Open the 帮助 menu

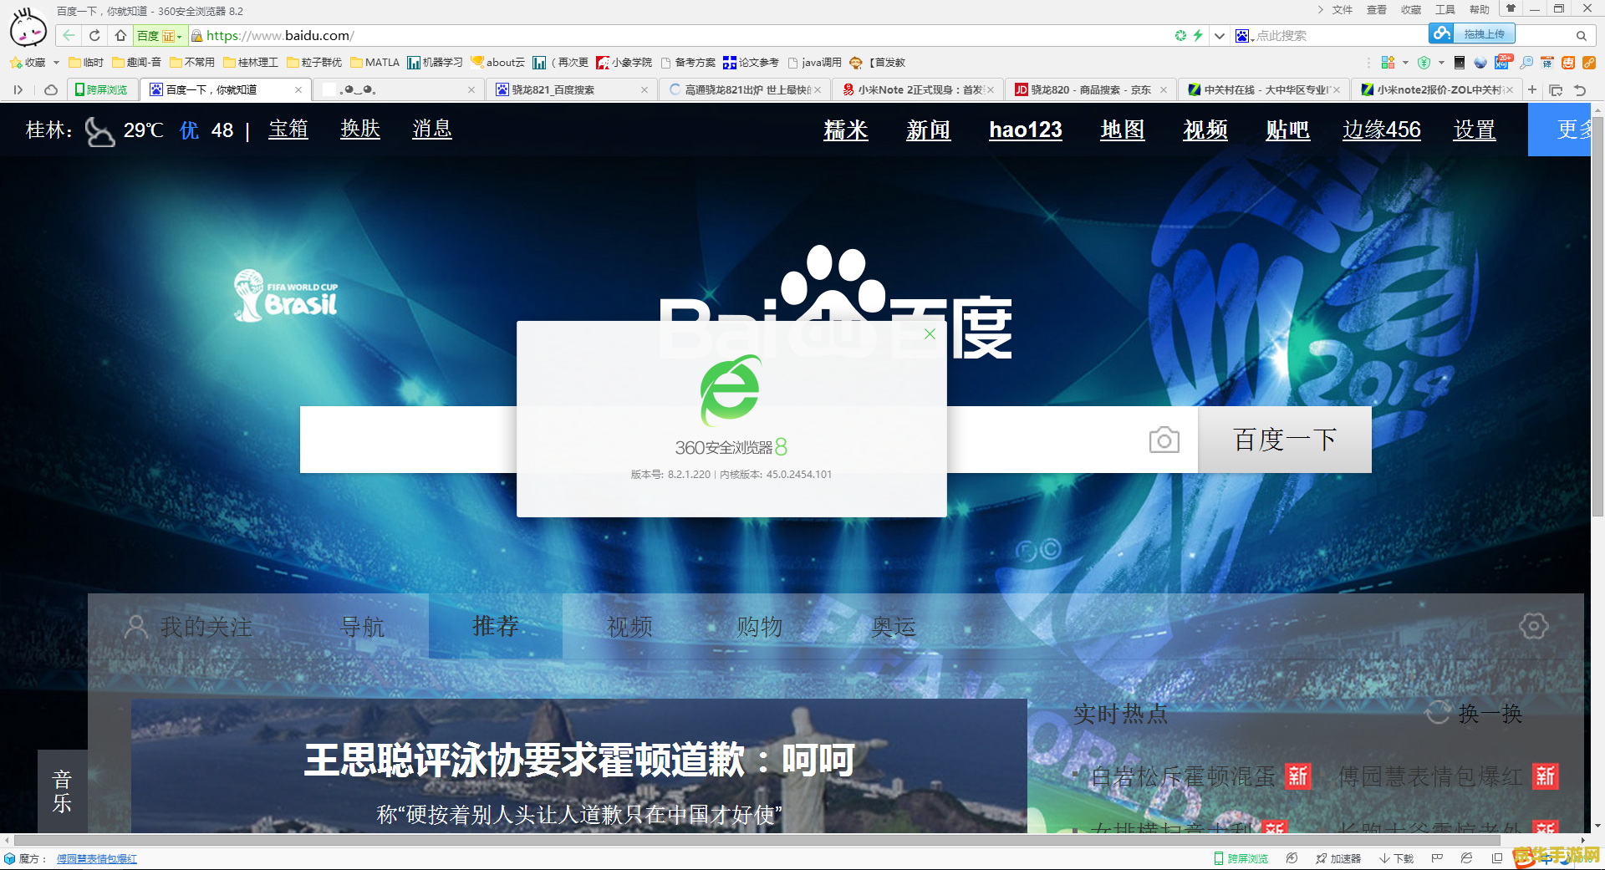click(1480, 10)
